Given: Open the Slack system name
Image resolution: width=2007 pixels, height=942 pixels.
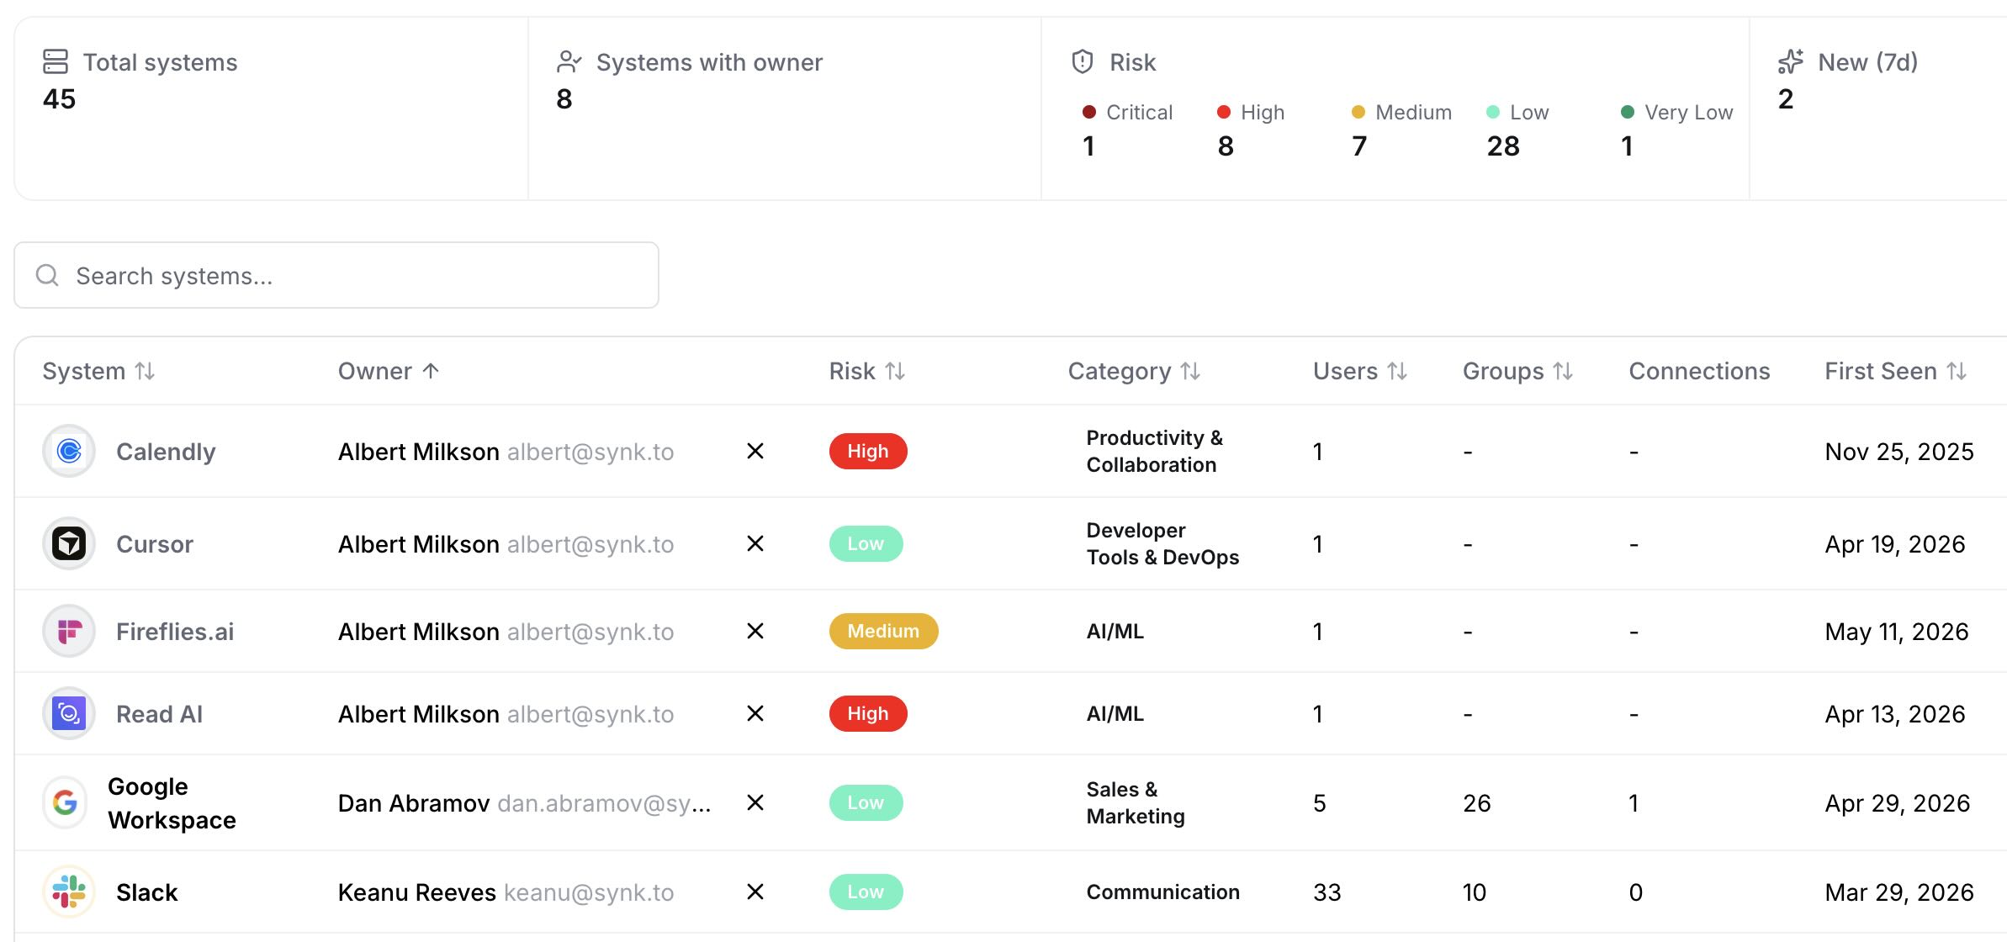Looking at the screenshot, I should [x=146, y=892].
